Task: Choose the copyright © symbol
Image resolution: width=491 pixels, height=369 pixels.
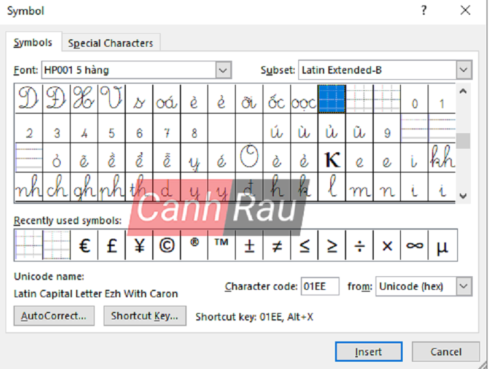Action: (166, 246)
